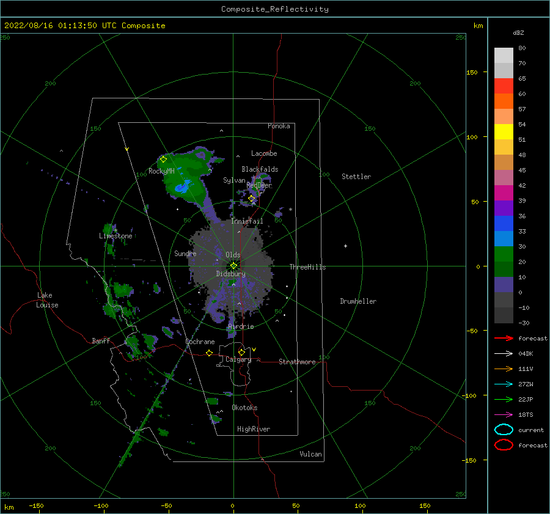Click the white plus marker east of ThreeHills
Viewport: 550px width, 514px height.
click(345, 246)
